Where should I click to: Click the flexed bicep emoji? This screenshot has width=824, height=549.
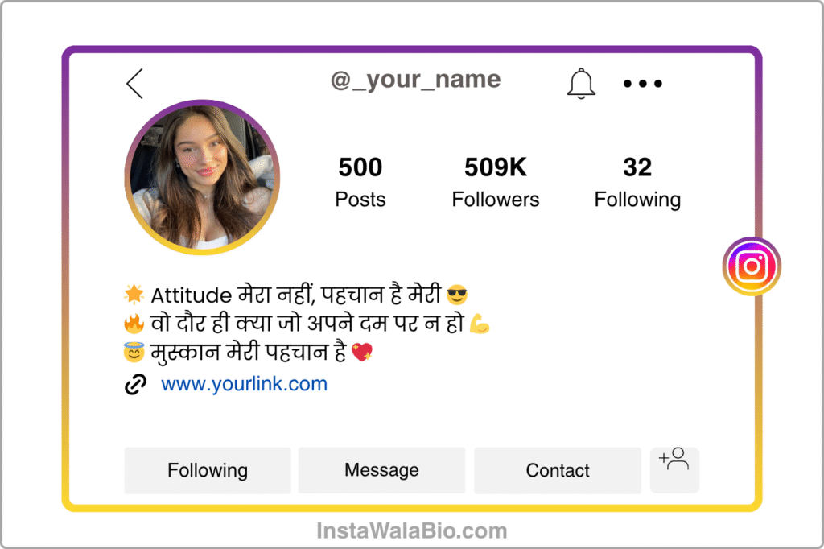pyautogui.click(x=480, y=324)
